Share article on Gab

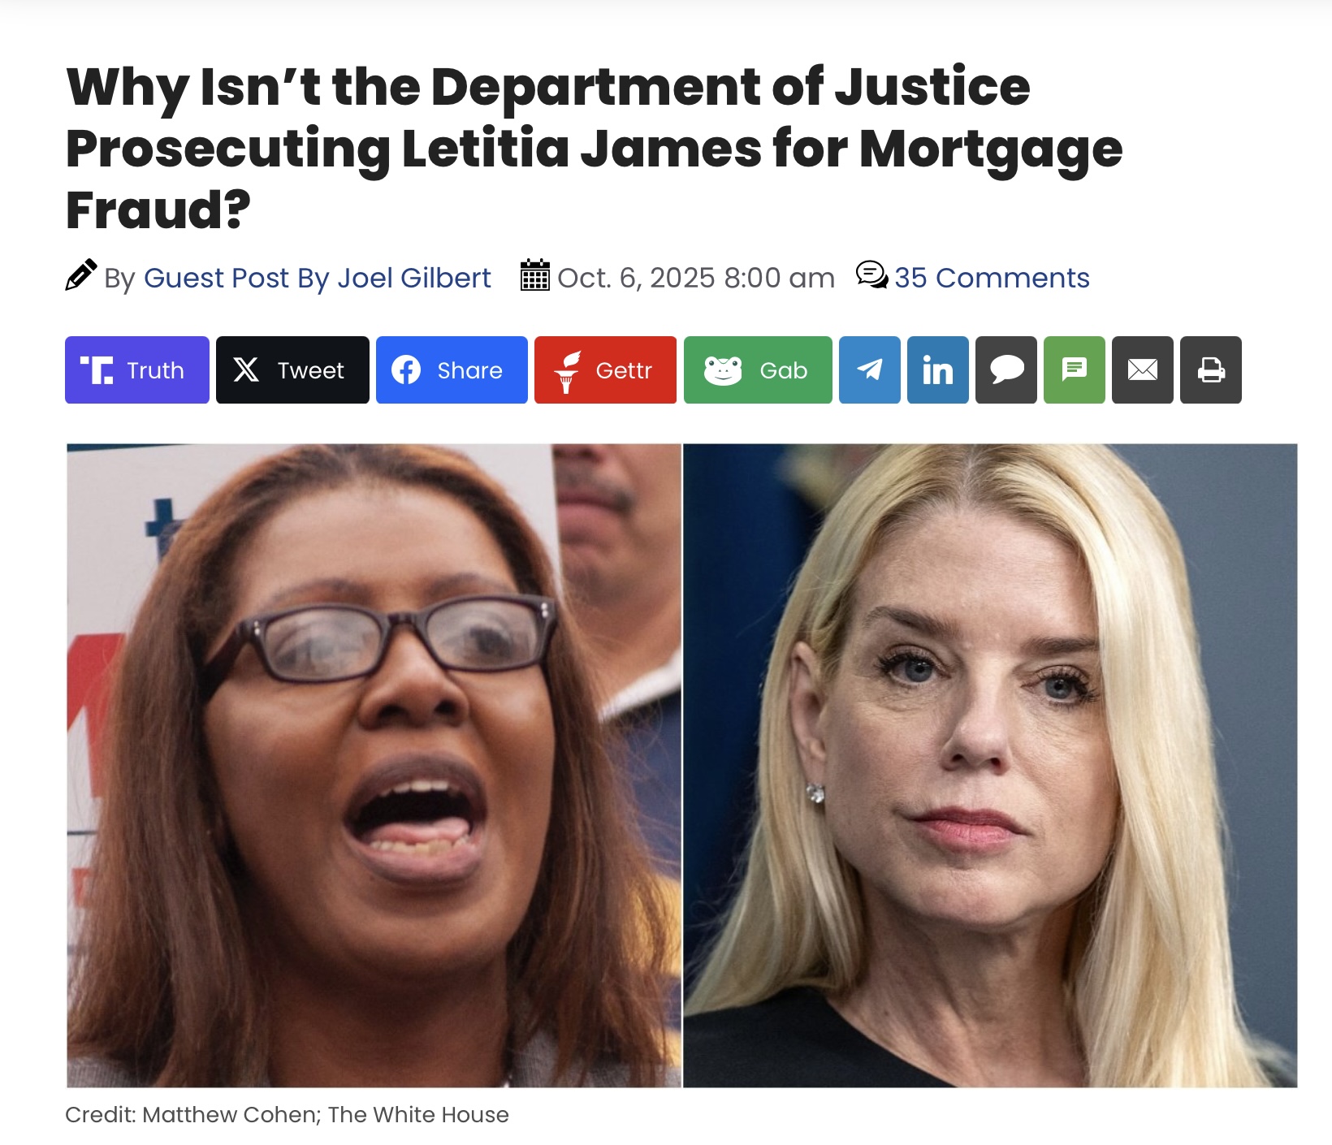pos(758,369)
